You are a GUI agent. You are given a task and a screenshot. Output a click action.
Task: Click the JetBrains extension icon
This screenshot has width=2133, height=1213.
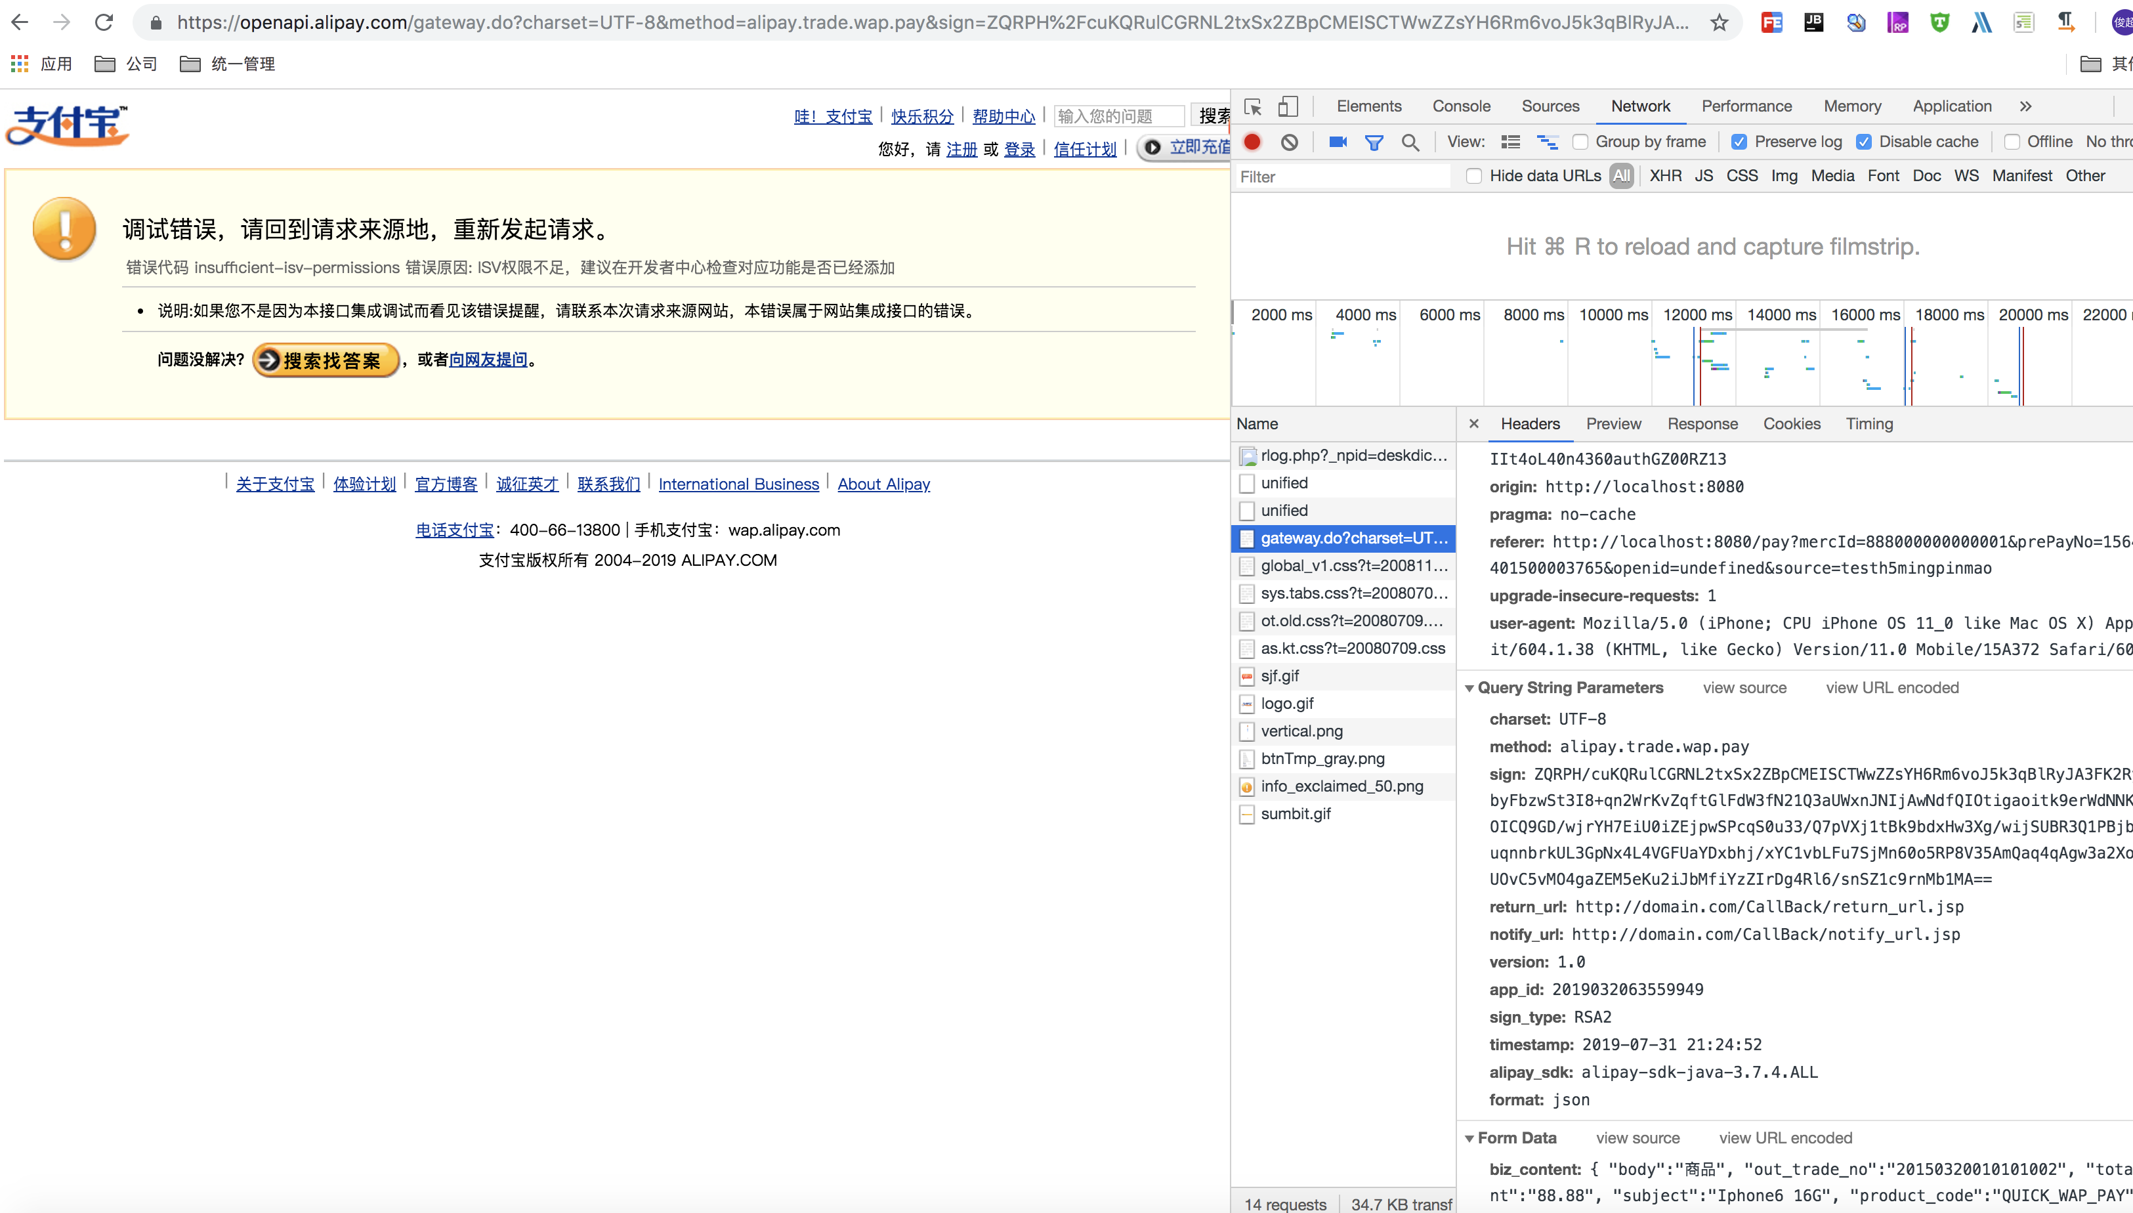click(1813, 22)
